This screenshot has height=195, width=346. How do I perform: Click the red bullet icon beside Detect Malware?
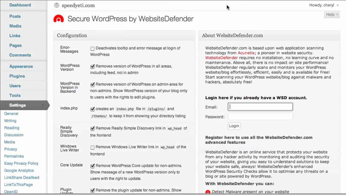(208, 192)
